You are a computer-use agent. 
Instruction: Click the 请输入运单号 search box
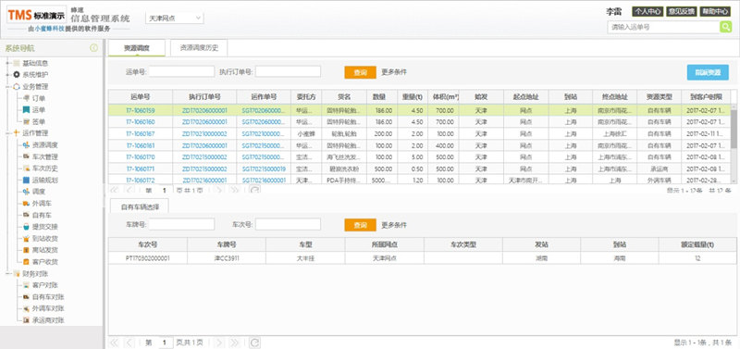coord(663,28)
